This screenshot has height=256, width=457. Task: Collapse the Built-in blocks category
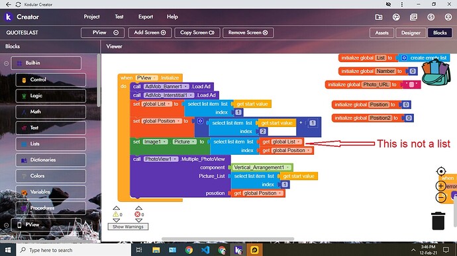[6, 64]
